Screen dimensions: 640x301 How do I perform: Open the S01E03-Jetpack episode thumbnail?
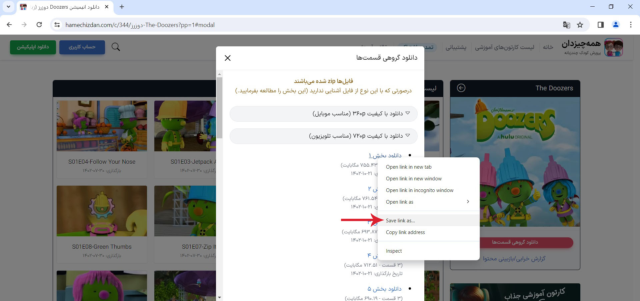(185, 126)
